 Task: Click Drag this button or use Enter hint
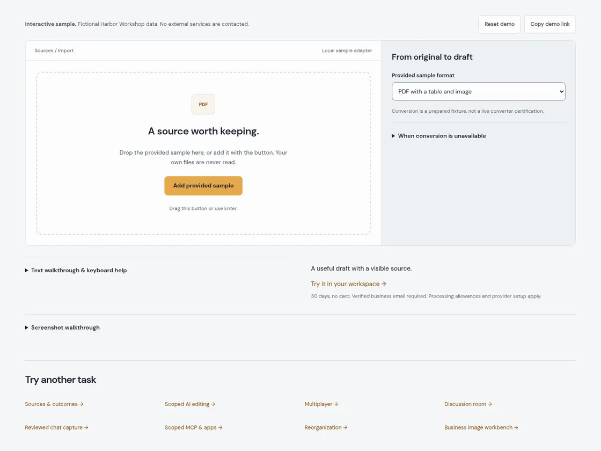(203, 209)
